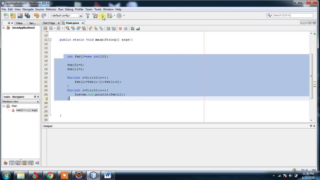Click the Redo arrow icon
This screenshot has height=180, width=320.
pos(44,15)
